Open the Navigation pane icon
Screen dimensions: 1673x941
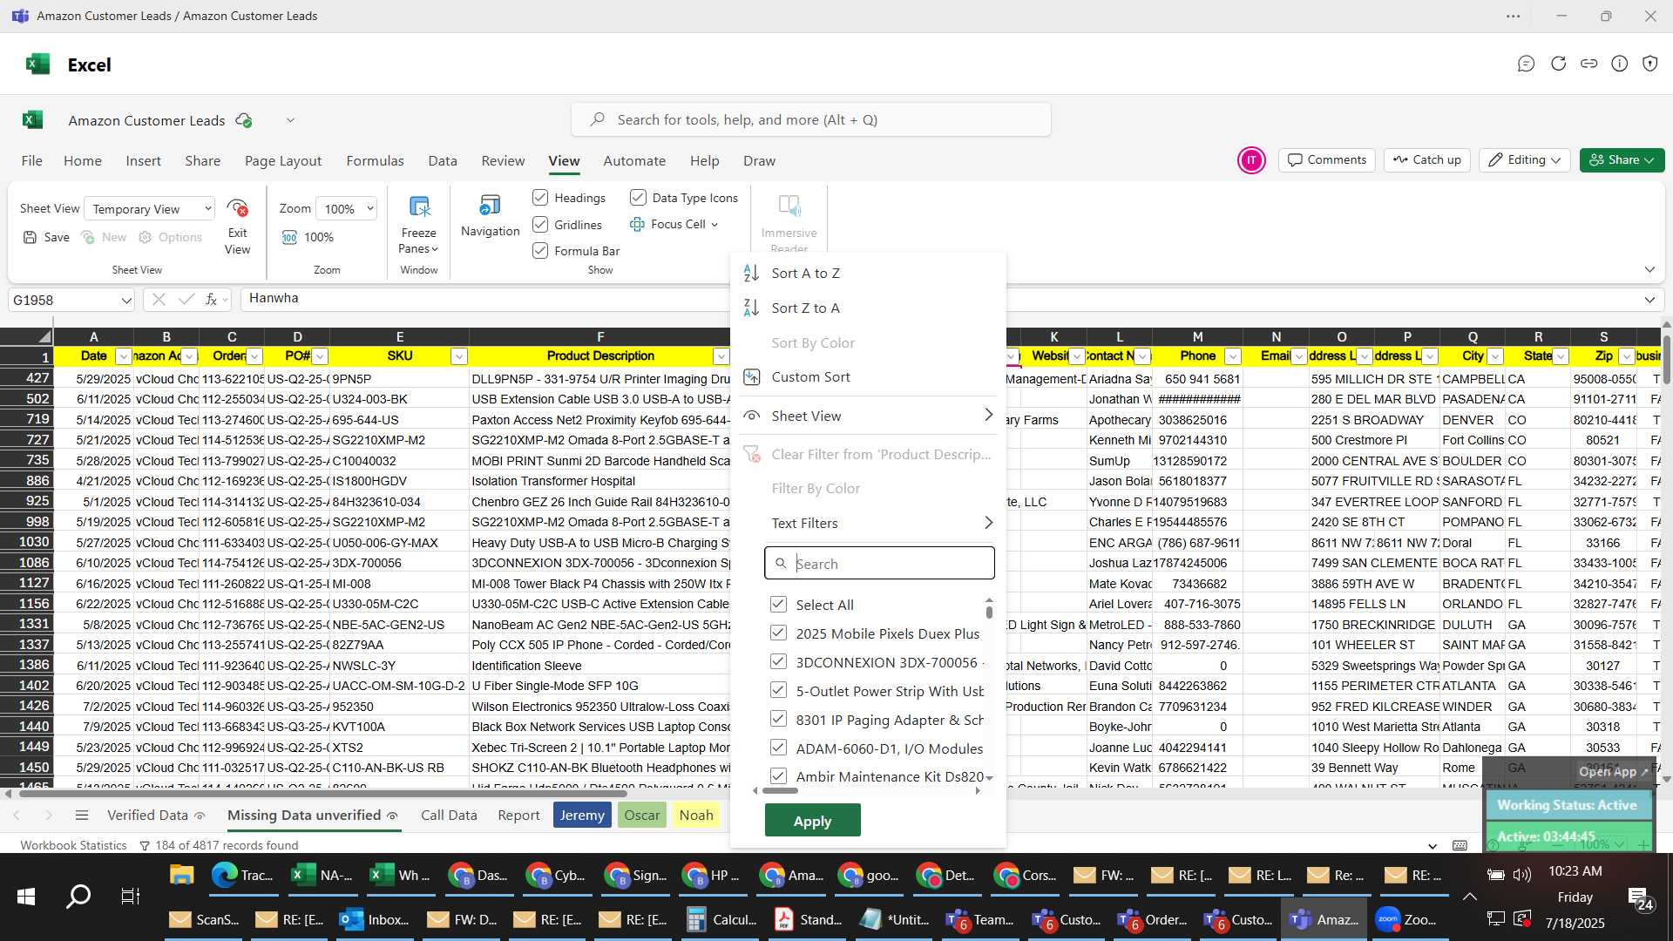pos(490,206)
